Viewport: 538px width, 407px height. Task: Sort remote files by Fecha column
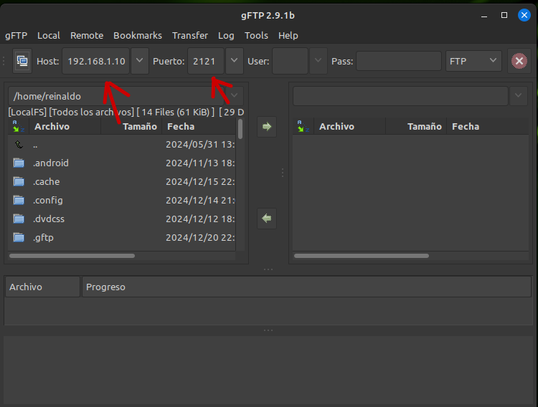pos(488,127)
